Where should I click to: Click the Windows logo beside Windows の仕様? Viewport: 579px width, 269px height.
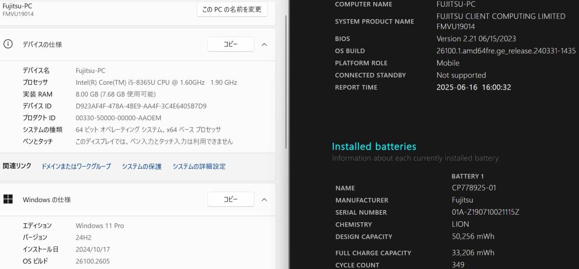point(8,199)
